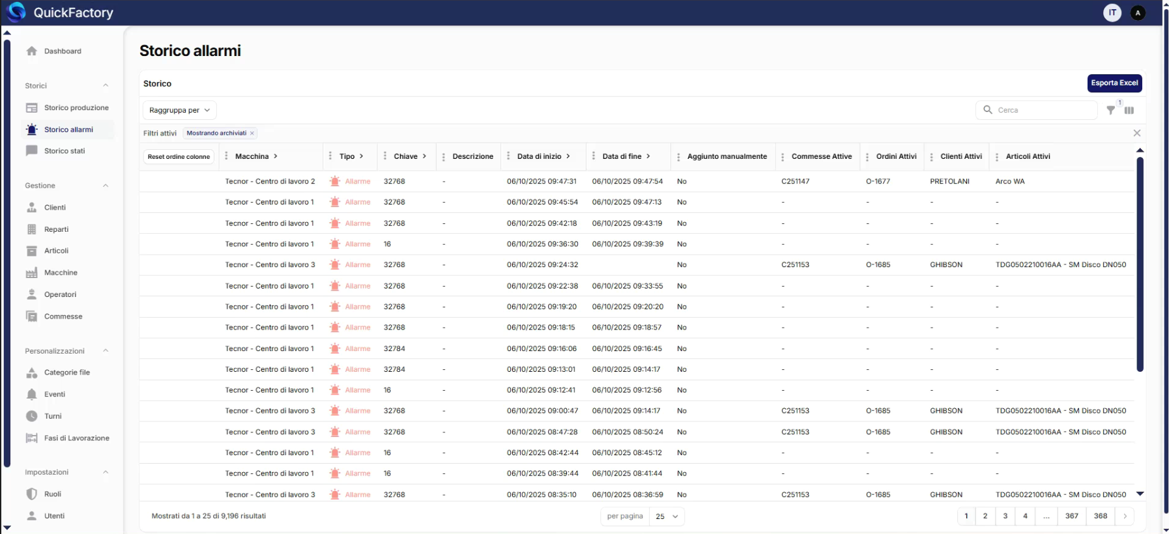
Task: Open the Data di inizio column menu
Action: point(508,157)
